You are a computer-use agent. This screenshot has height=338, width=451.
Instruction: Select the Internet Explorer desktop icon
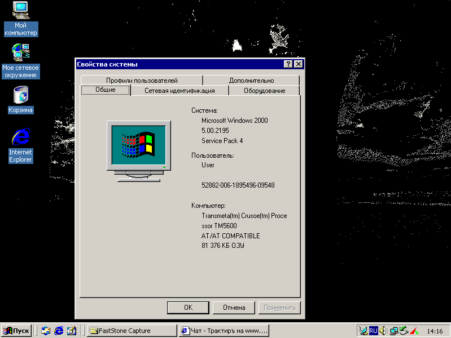click(x=21, y=145)
